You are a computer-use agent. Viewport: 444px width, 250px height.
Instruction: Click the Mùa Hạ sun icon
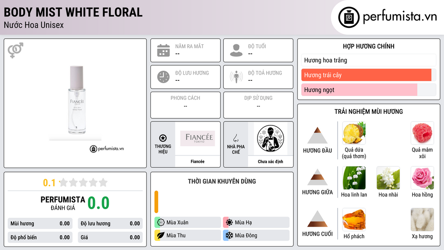point(229,223)
